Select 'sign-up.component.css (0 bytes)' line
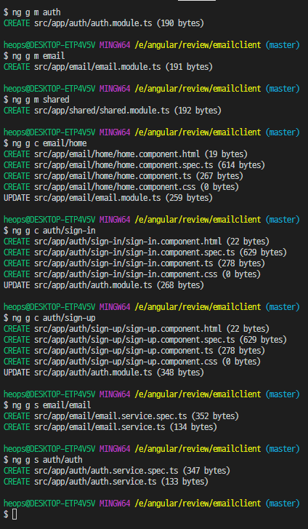 (x=132, y=362)
